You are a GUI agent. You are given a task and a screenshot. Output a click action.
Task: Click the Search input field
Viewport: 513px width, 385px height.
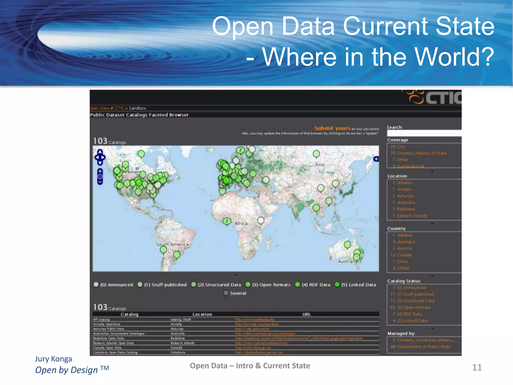(x=424, y=133)
